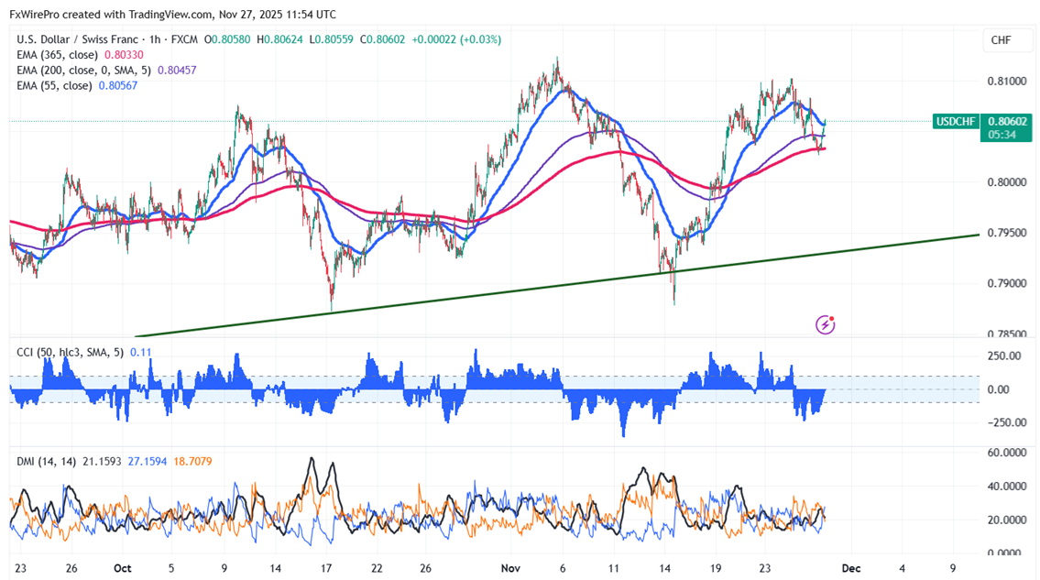Select the EMA (365, close) legend
The height and width of the screenshot is (580, 1040).
coord(57,55)
